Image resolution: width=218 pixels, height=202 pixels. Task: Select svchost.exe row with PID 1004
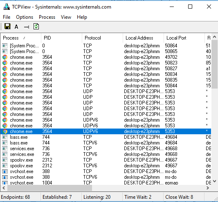106,182
